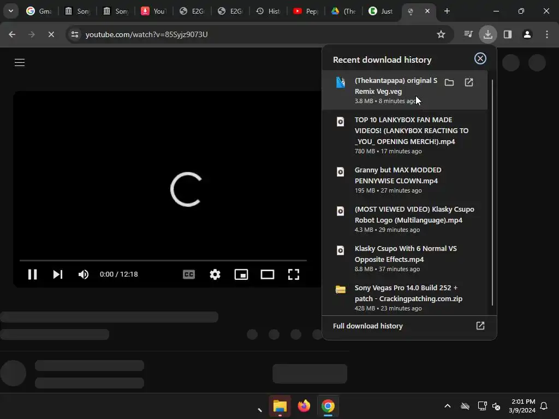The width and height of the screenshot is (559, 419).
Task: Open Granny but MAX MODDED PENNYWISE CLOWN.mp4
Action: point(405,179)
